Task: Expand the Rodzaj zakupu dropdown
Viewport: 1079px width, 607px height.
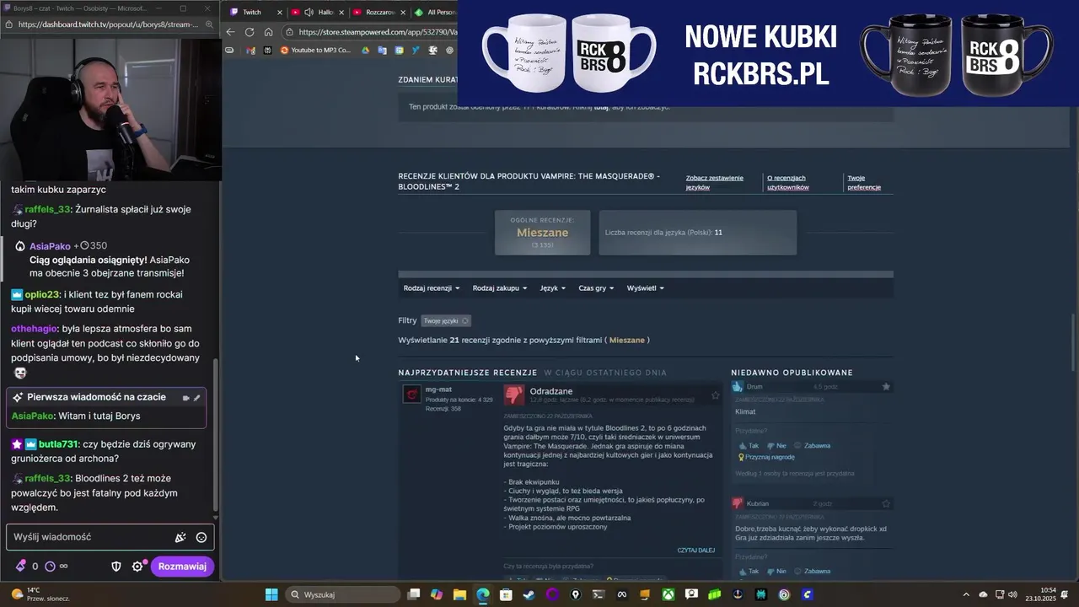Action: (x=500, y=288)
